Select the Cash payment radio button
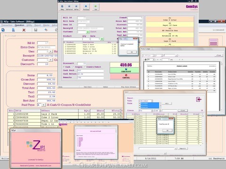The width and height of the screenshot is (226, 169). (64, 67)
